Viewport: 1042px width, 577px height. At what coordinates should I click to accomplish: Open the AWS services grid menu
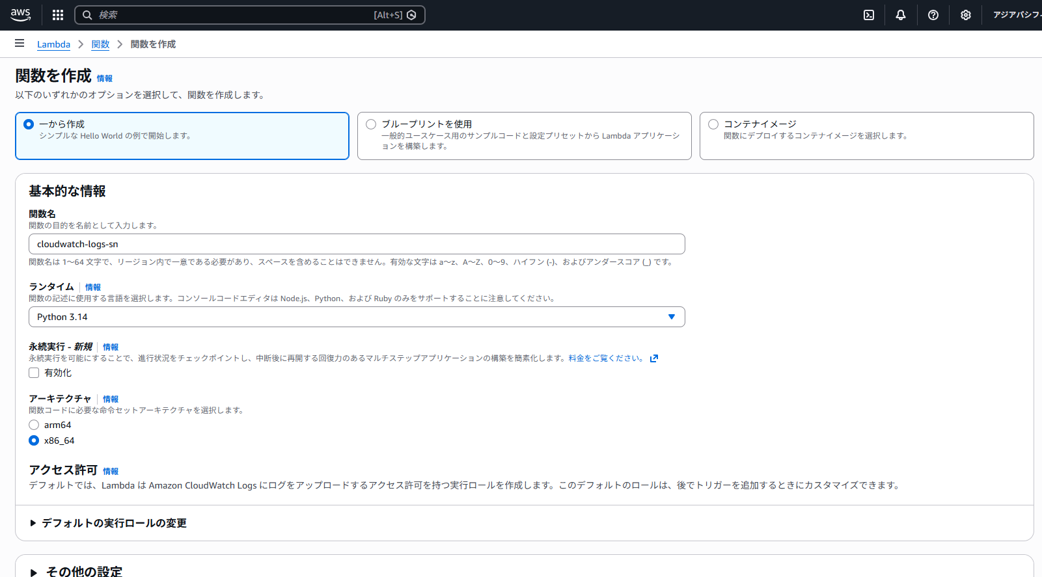(x=58, y=15)
